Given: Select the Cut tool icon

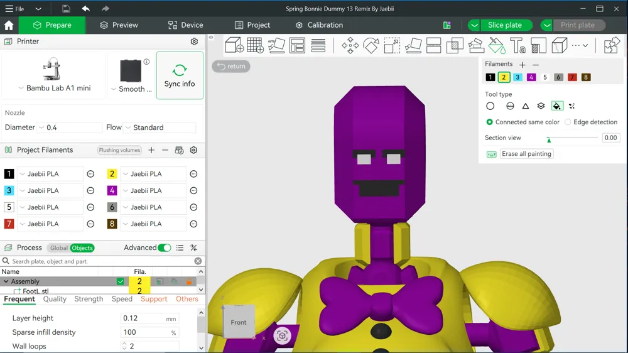Looking at the screenshot, I should (434, 45).
